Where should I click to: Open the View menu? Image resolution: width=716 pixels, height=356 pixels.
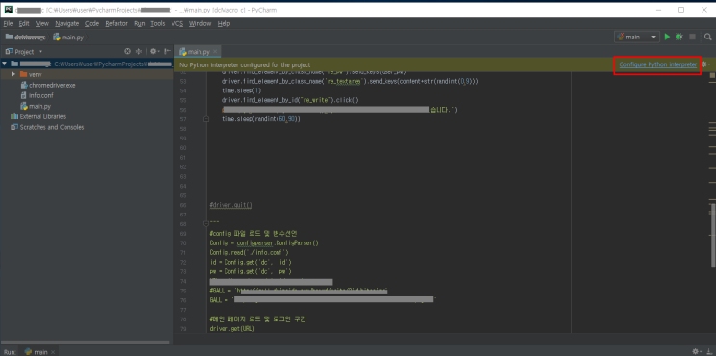pos(42,23)
